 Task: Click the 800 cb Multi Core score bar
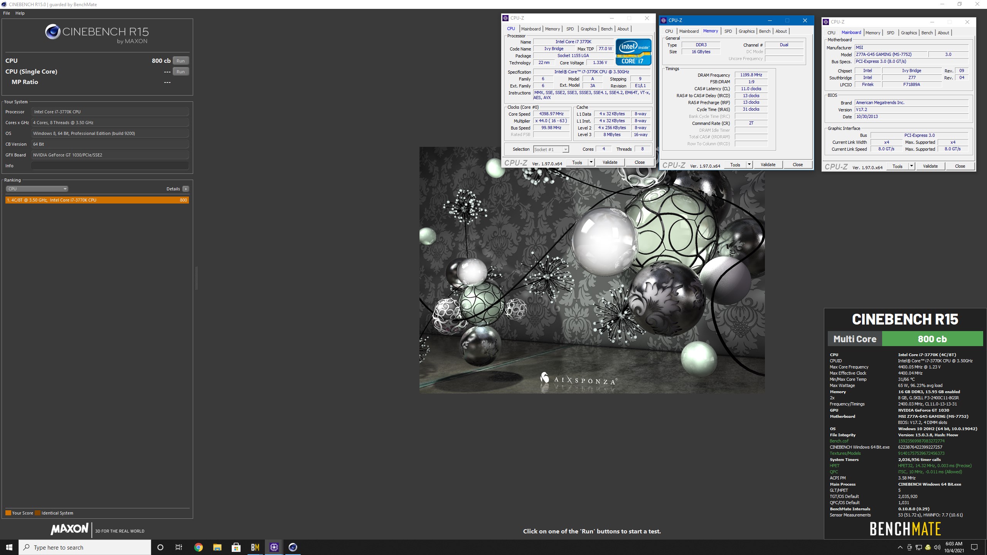point(932,339)
